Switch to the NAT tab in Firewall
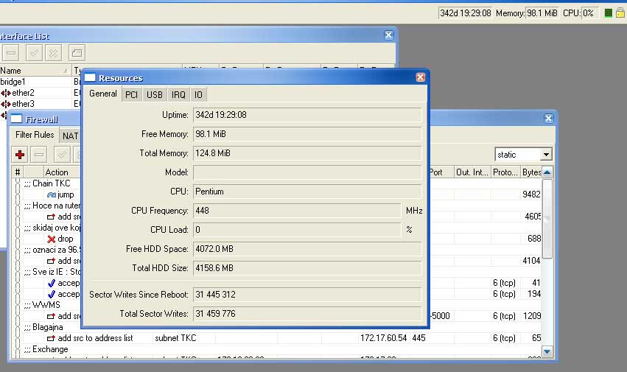This screenshot has height=372, width=627. 71,136
